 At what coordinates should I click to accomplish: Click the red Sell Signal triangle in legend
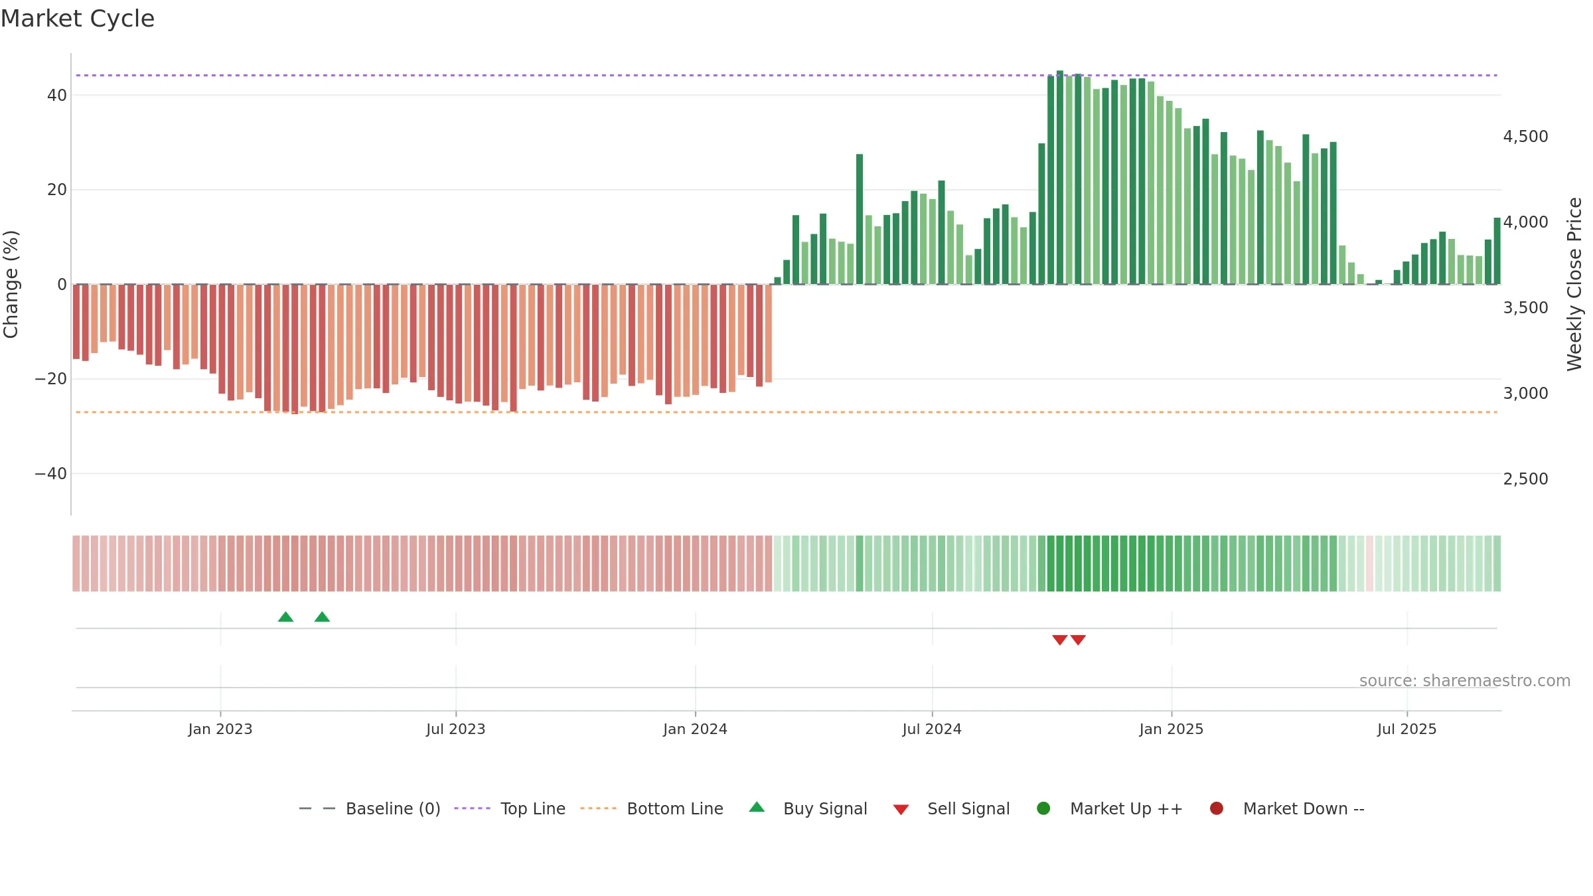click(x=901, y=810)
